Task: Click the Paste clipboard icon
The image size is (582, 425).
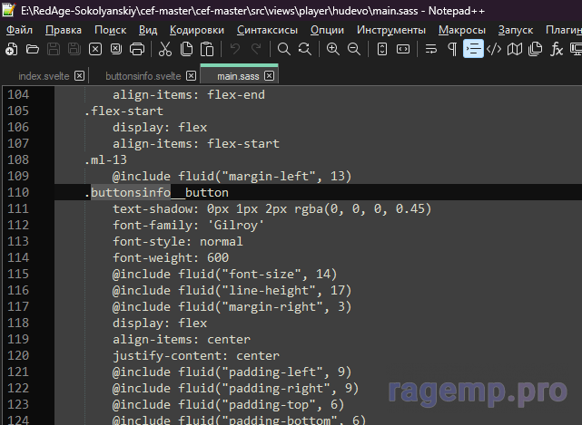Action: [208, 49]
